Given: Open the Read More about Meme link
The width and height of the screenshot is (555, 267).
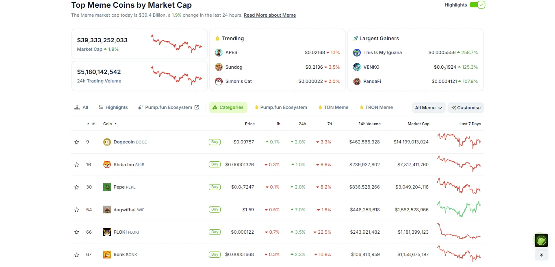Looking at the screenshot, I should [x=270, y=15].
